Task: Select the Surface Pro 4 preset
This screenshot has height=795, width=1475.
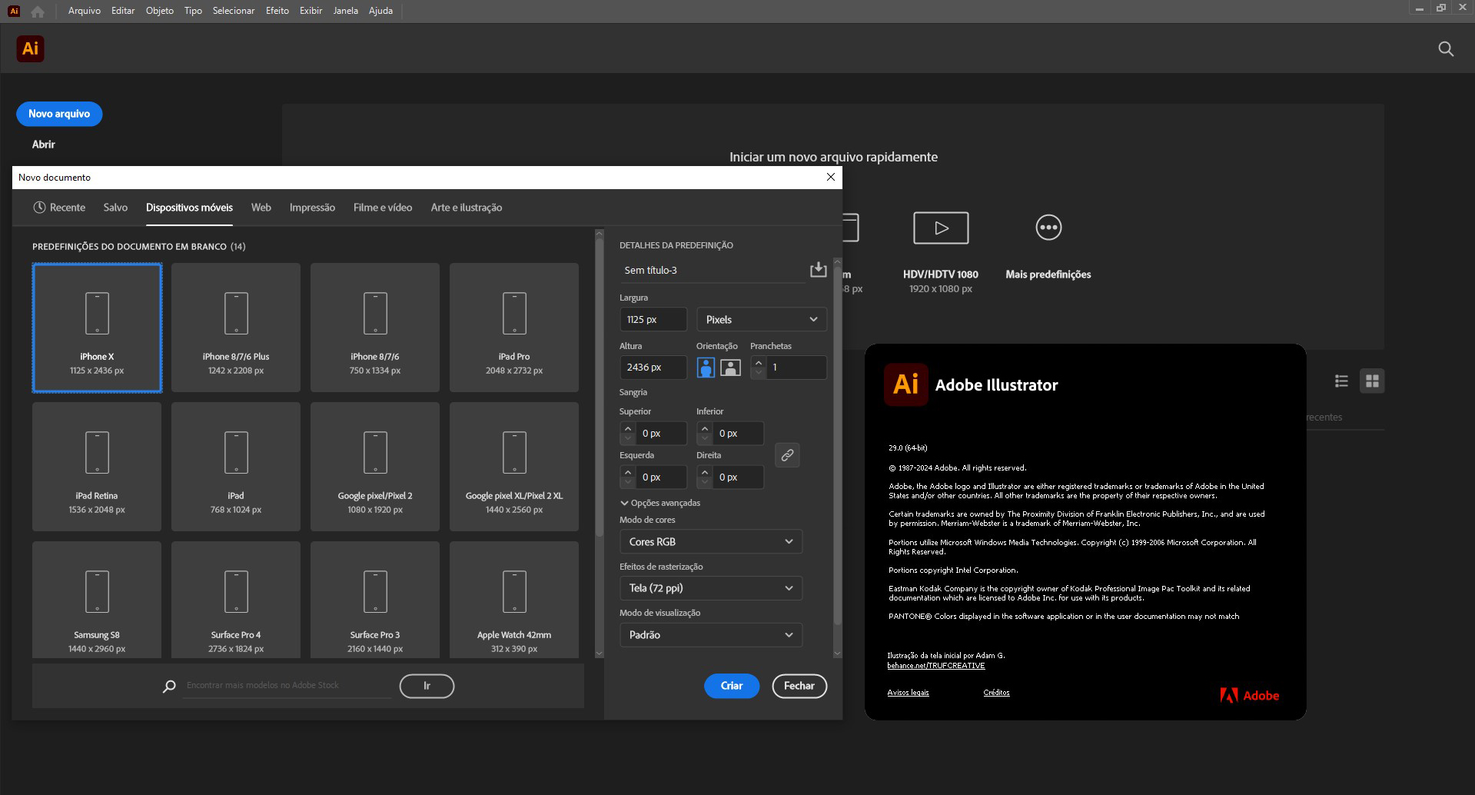Action: 236,600
